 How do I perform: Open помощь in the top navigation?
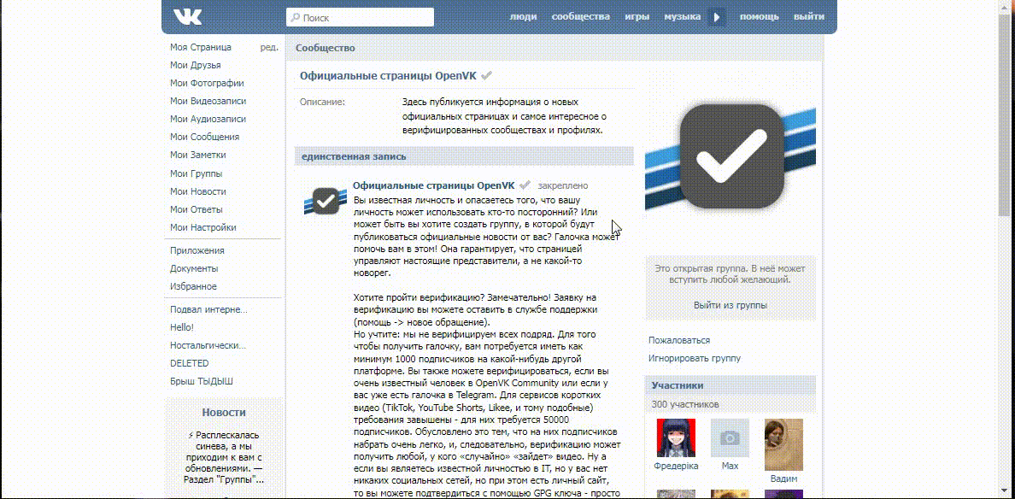click(760, 17)
